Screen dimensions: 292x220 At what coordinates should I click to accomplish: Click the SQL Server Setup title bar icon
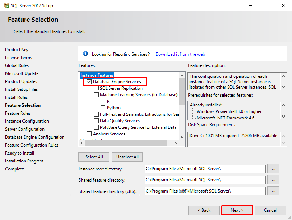click(6, 5)
